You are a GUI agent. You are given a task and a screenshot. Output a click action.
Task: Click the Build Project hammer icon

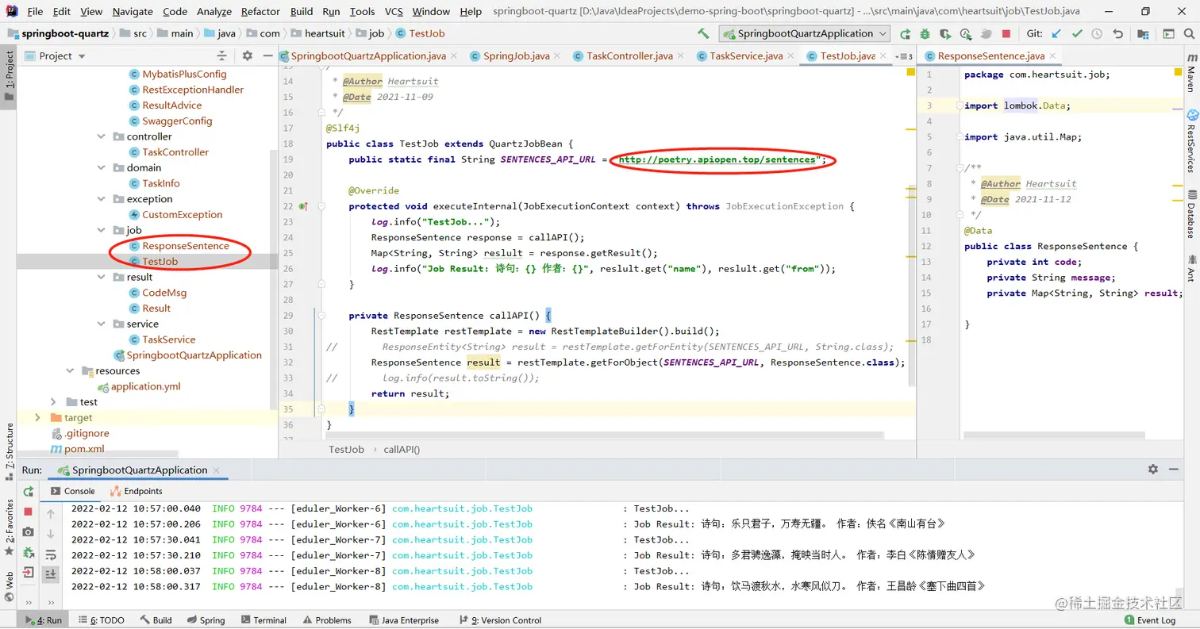(703, 33)
